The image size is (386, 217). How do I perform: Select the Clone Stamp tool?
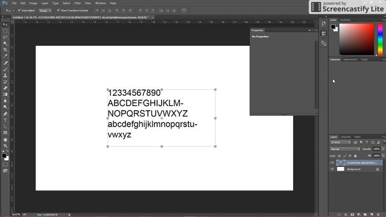coord(5,75)
